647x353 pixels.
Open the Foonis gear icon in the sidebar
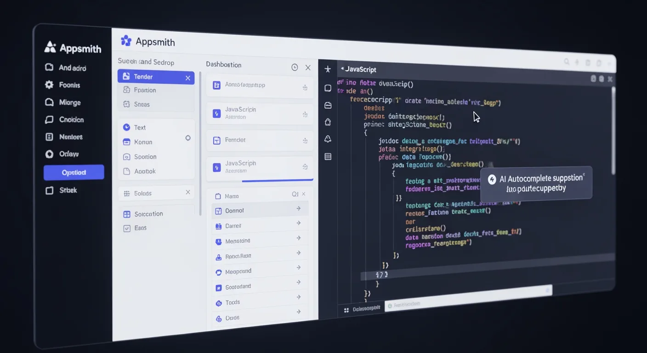pos(49,85)
